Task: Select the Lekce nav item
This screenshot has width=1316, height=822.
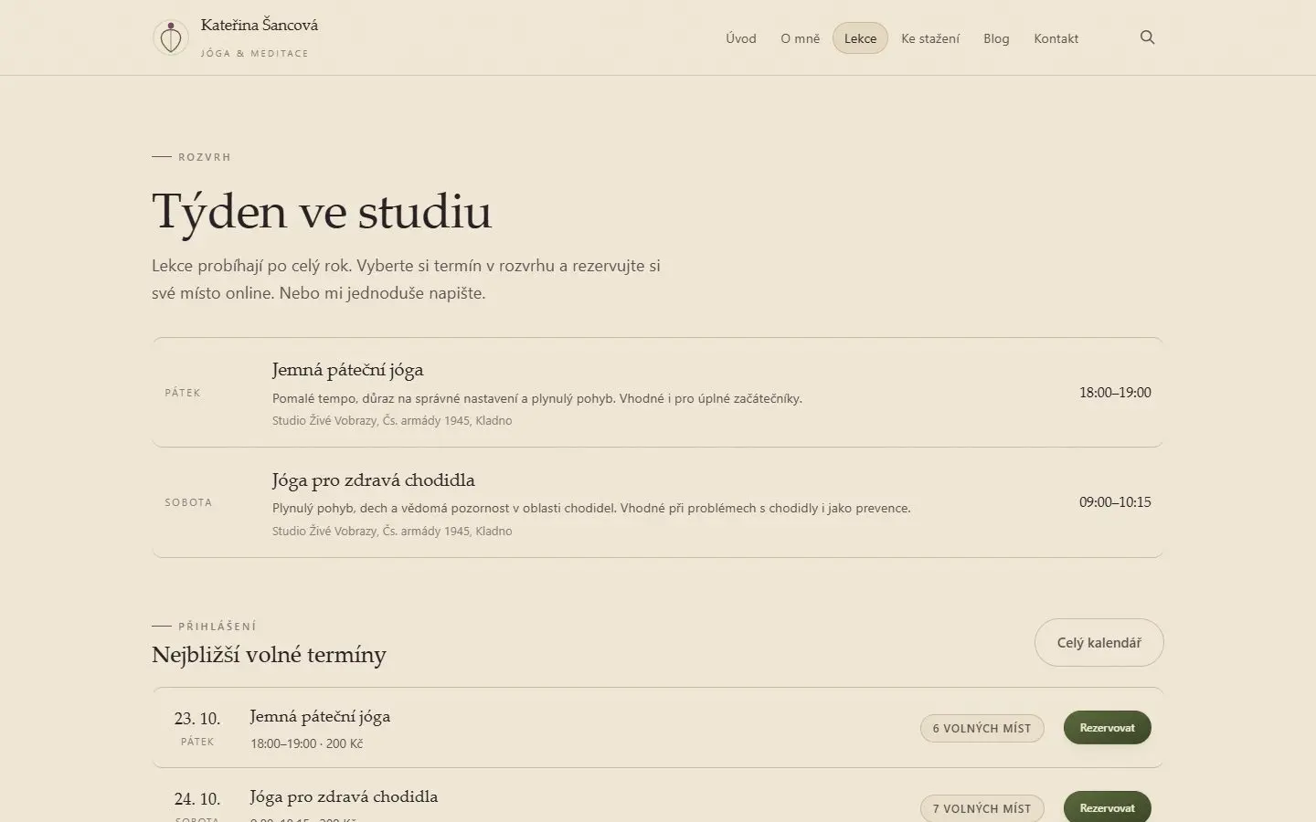Action: click(860, 38)
